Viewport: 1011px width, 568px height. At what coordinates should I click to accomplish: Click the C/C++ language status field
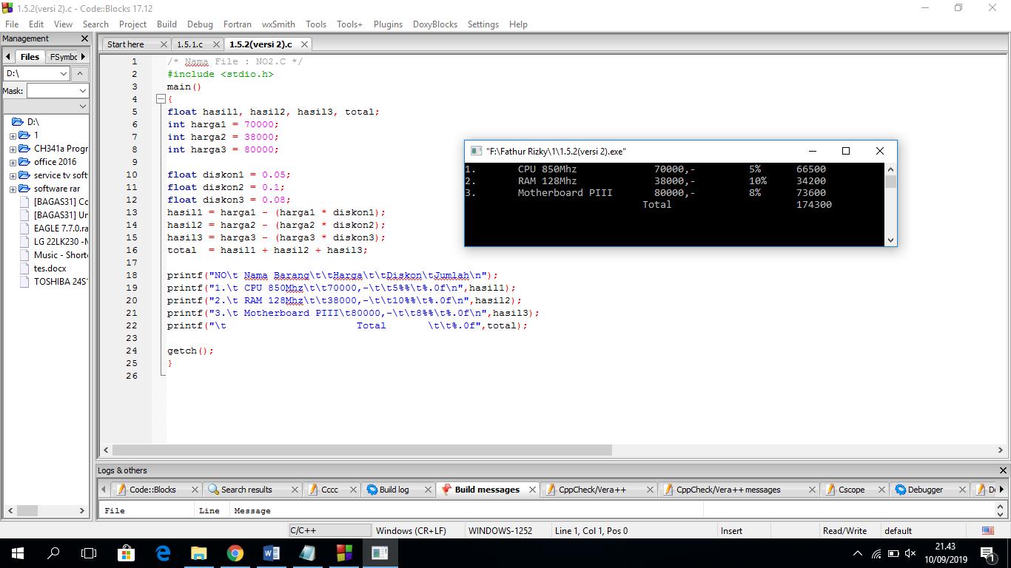(x=329, y=530)
